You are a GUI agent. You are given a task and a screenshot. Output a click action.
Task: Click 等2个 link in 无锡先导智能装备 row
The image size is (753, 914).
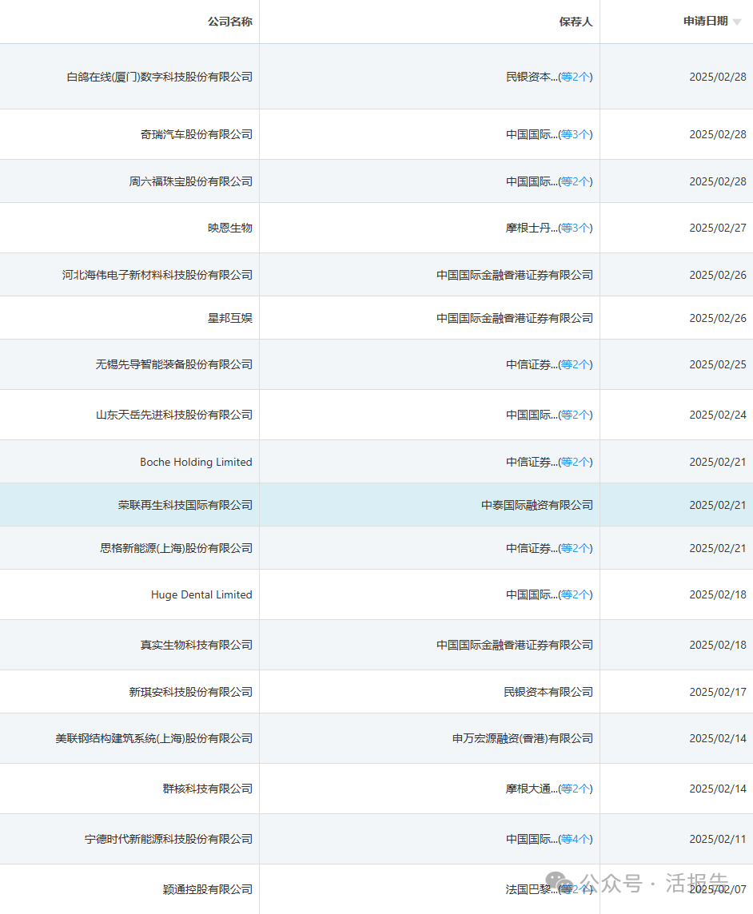pyautogui.click(x=575, y=364)
